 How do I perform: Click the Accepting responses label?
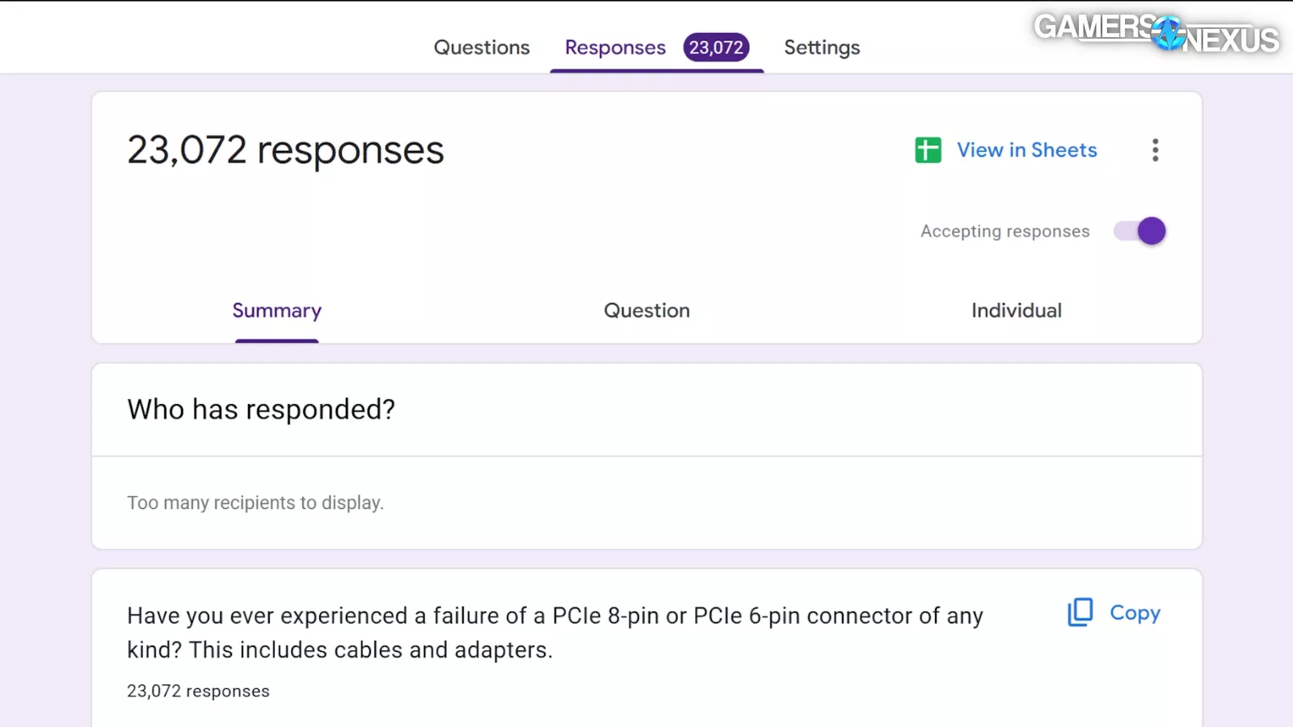1004,232
